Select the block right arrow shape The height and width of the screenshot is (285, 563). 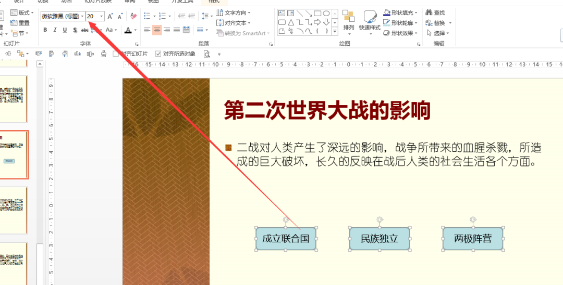coord(318,22)
